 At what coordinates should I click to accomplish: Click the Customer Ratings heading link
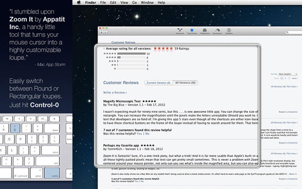(x=123, y=42)
